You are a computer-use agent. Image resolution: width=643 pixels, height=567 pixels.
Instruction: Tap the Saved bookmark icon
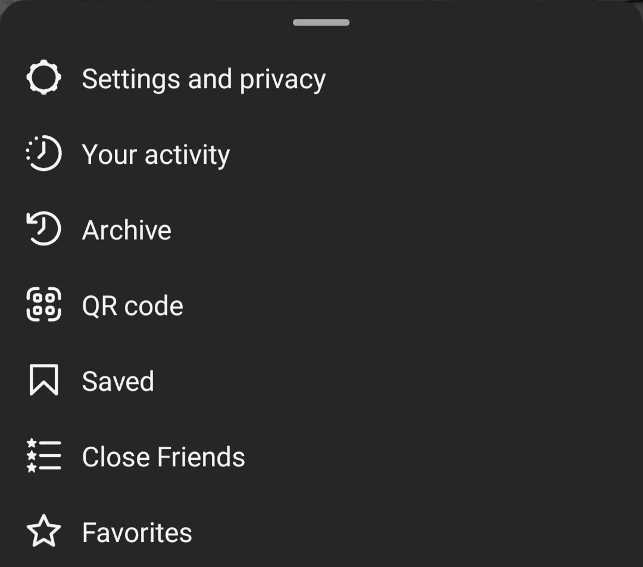pyautogui.click(x=43, y=381)
